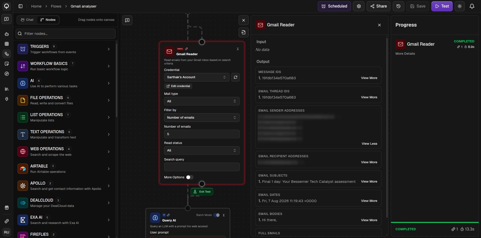Toggle the sidebar panel icon
This screenshot has height=238, width=481.
coord(21,6)
